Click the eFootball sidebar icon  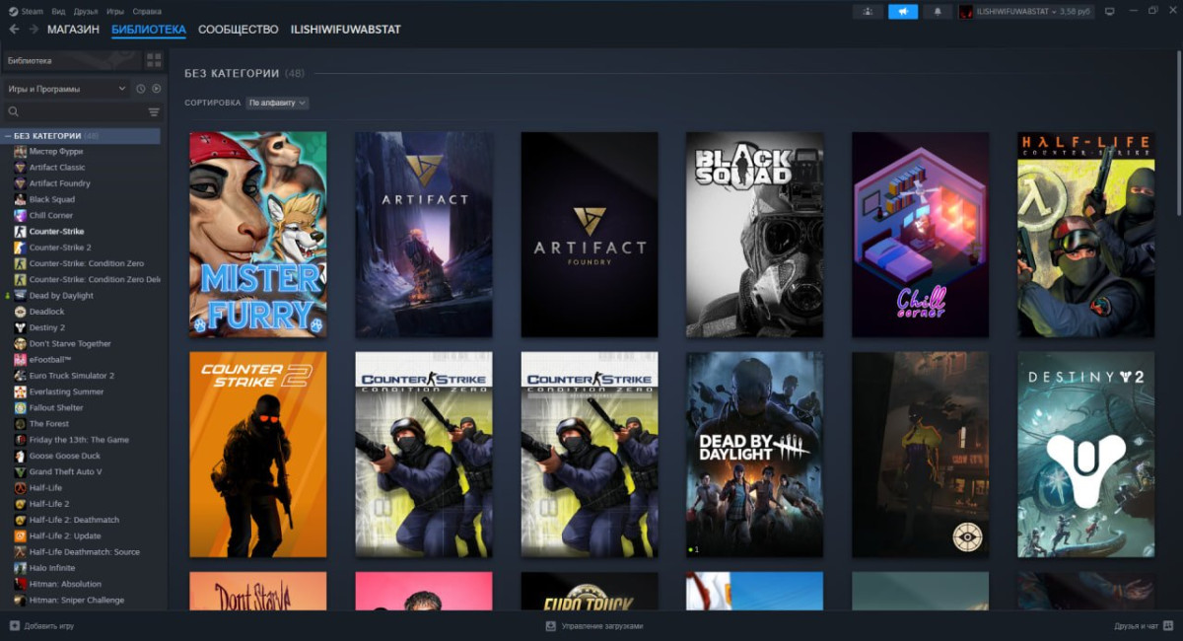(x=20, y=360)
